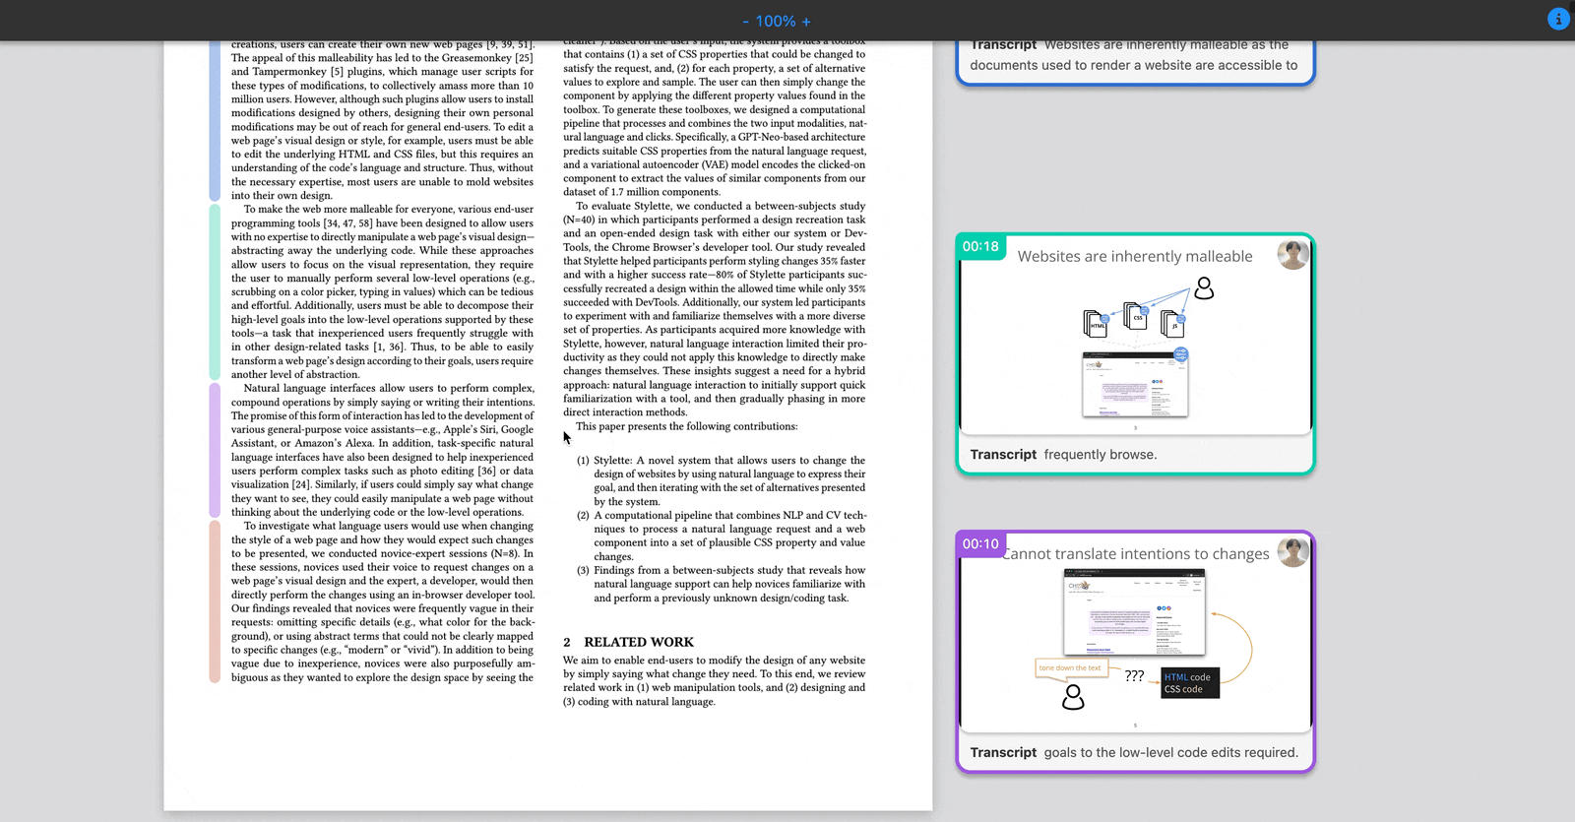Click the 100% zoom level label
1575x822 pixels.
(x=776, y=21)
